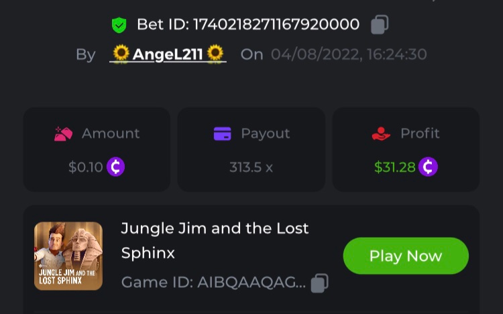
Task: Click the pink Amount icon
Action: pos(63,134)
